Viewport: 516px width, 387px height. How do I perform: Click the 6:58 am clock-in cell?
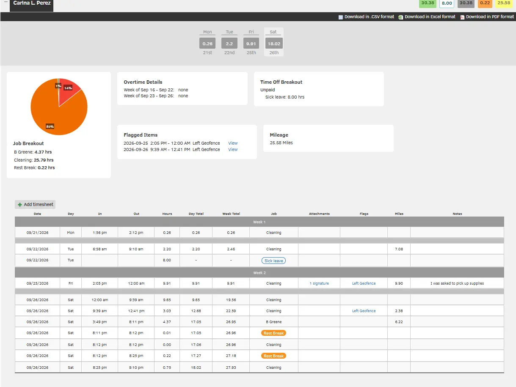point(100,249)
